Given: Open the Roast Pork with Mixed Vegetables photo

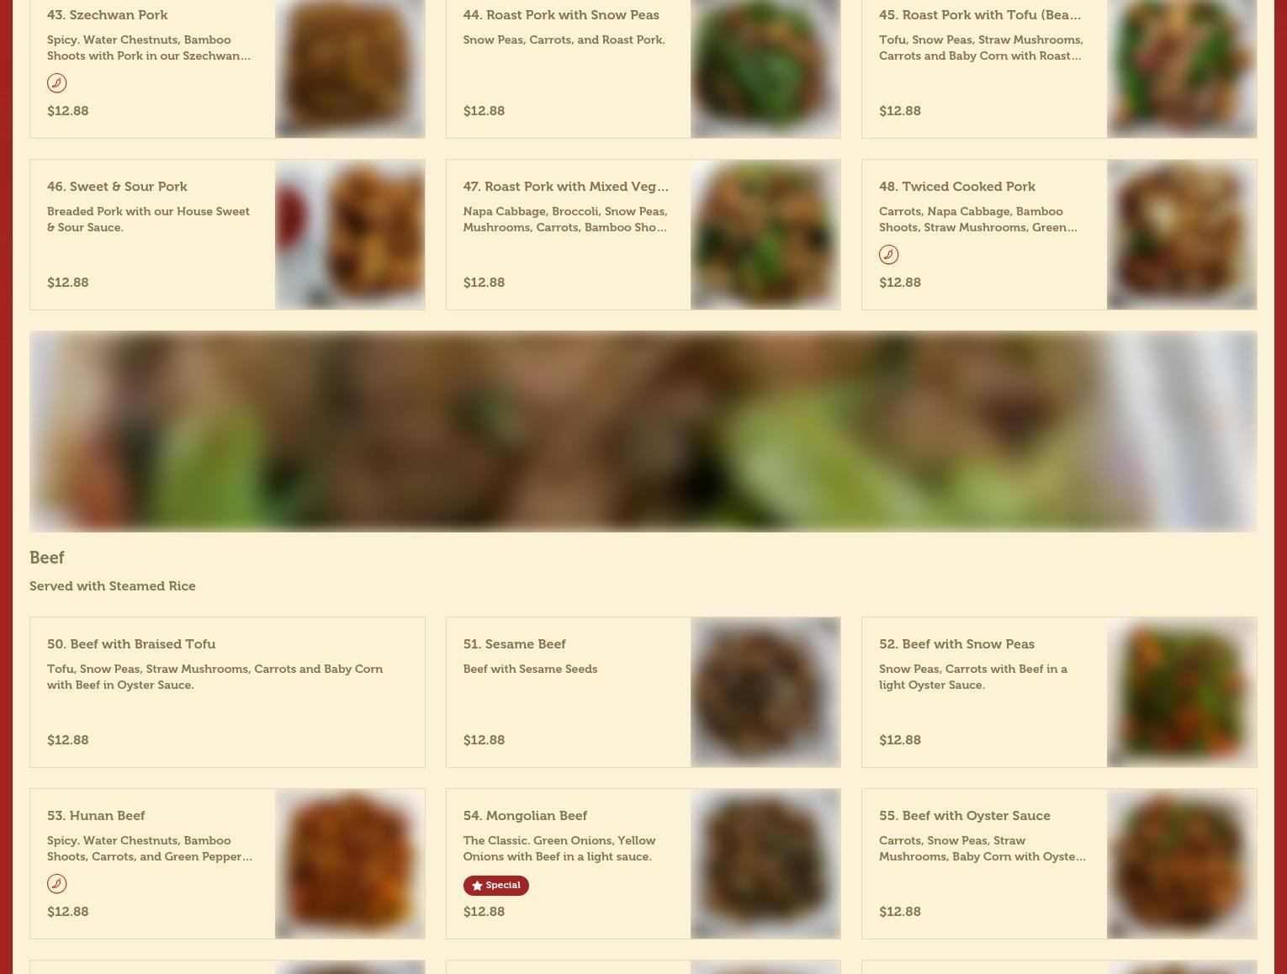Looking at the screenshot, I should point(765,235).
